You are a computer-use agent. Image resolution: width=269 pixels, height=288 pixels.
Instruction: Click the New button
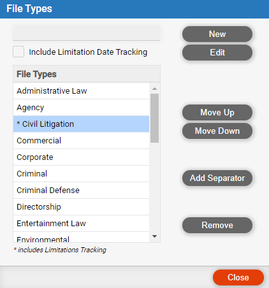[217, 34]
